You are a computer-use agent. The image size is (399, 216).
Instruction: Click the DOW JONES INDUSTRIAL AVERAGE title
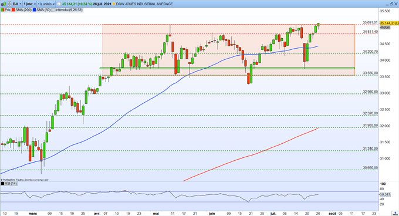[144, 4]
